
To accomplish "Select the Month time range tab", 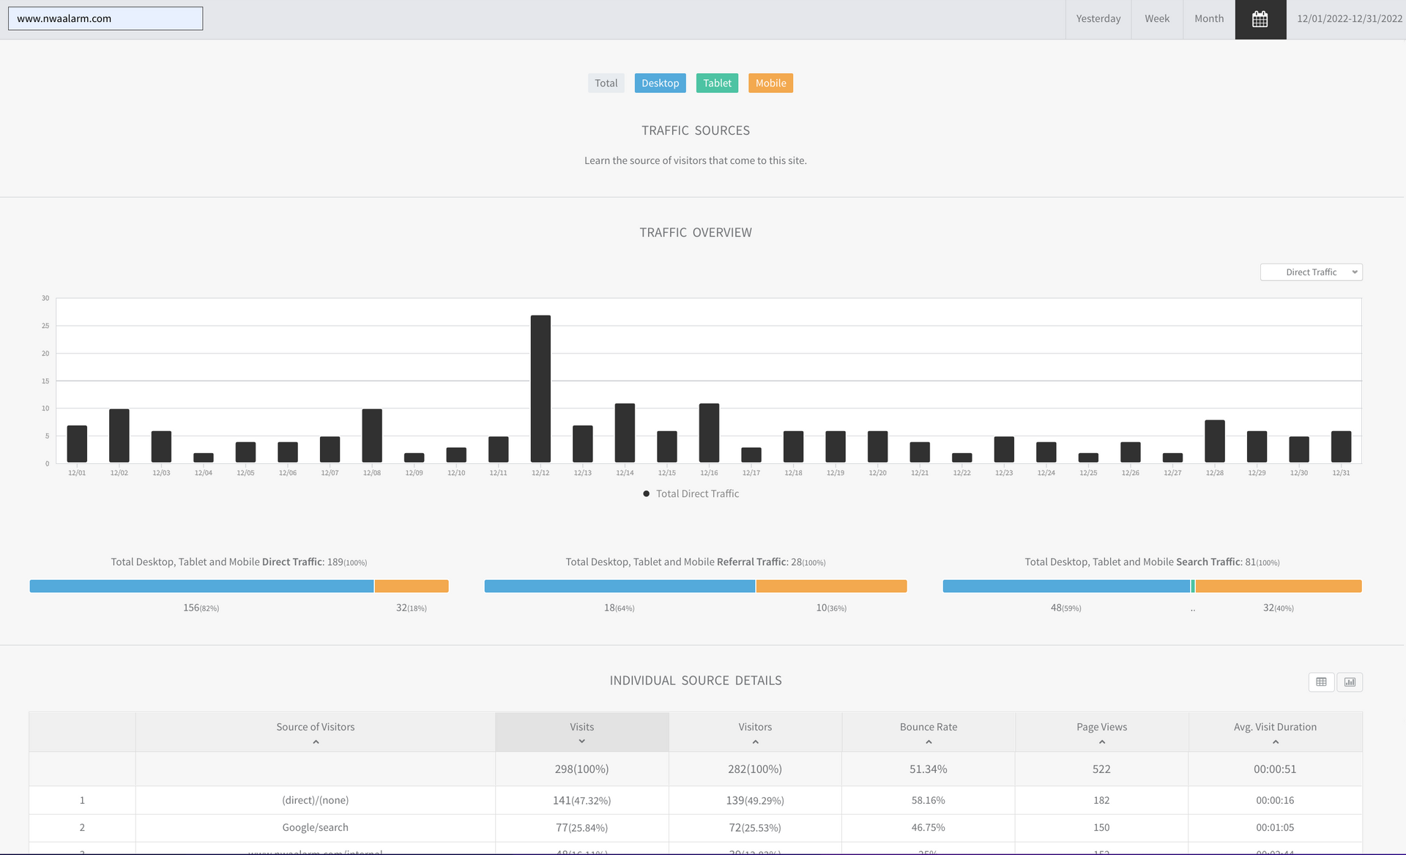I will [1208, 19].
